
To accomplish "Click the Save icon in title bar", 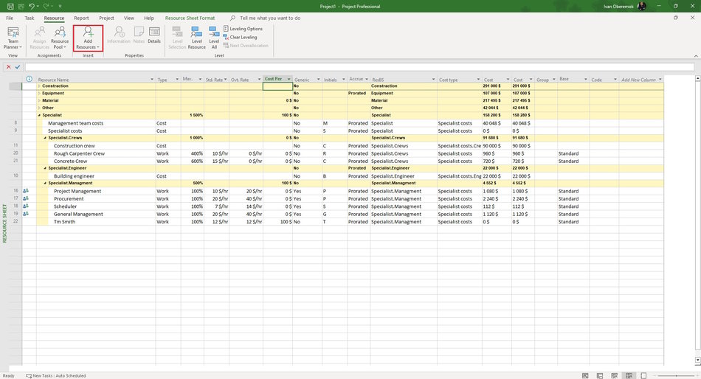I will [x=10, y=6].
